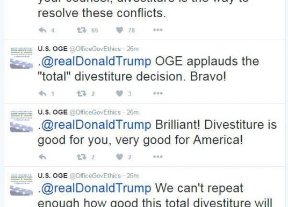The height and width of the screenshot is (207, 288).
Task: Open more options on Brilliant tweet
Action: click(158, 157)
